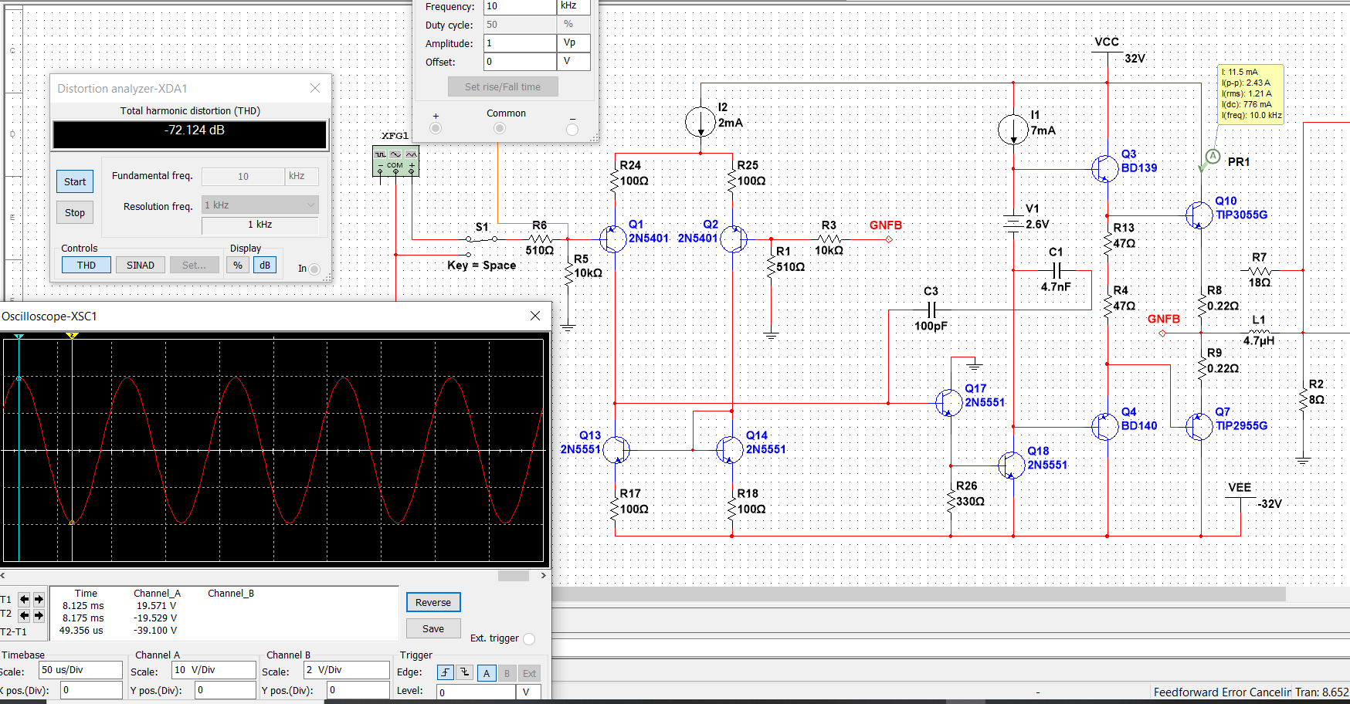Image resolution: width=1350 pixels, height=704 pixels.
Task: Select battery V1 2.6V symbol
Action: (x=1012, y=223)
